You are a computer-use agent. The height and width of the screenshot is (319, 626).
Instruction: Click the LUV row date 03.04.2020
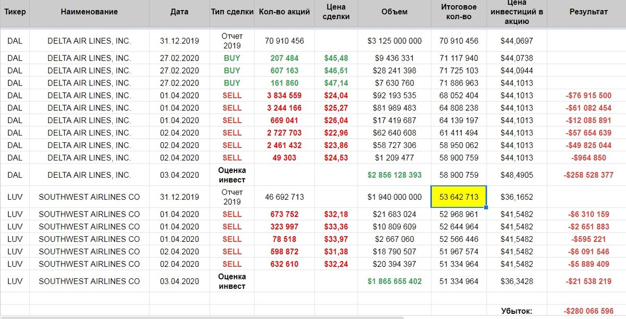179,281
